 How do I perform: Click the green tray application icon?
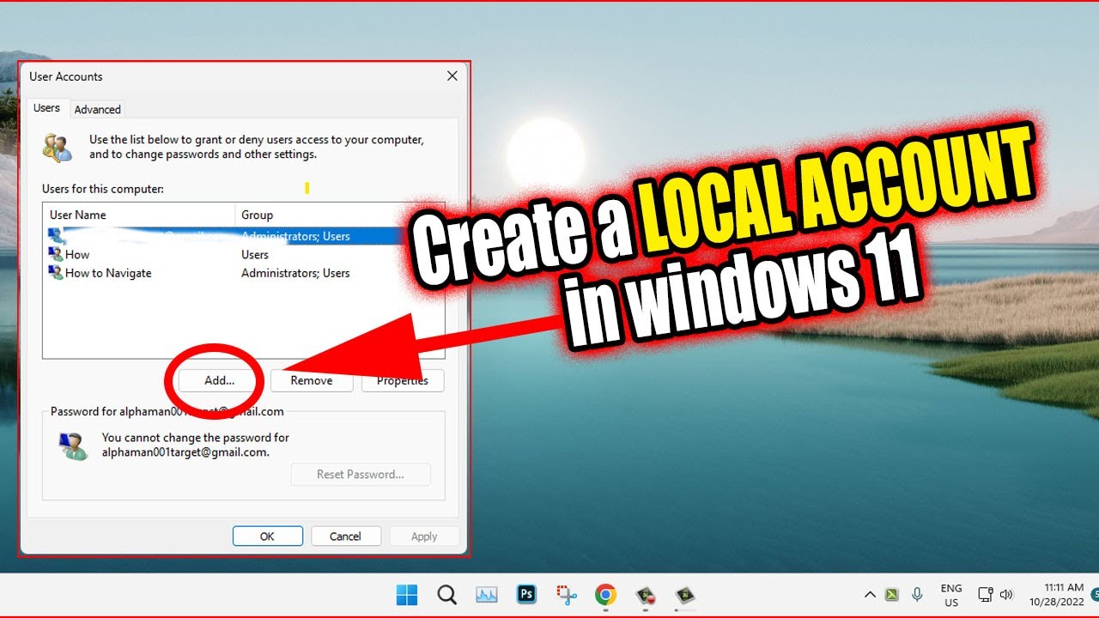(x=892, y=594)
